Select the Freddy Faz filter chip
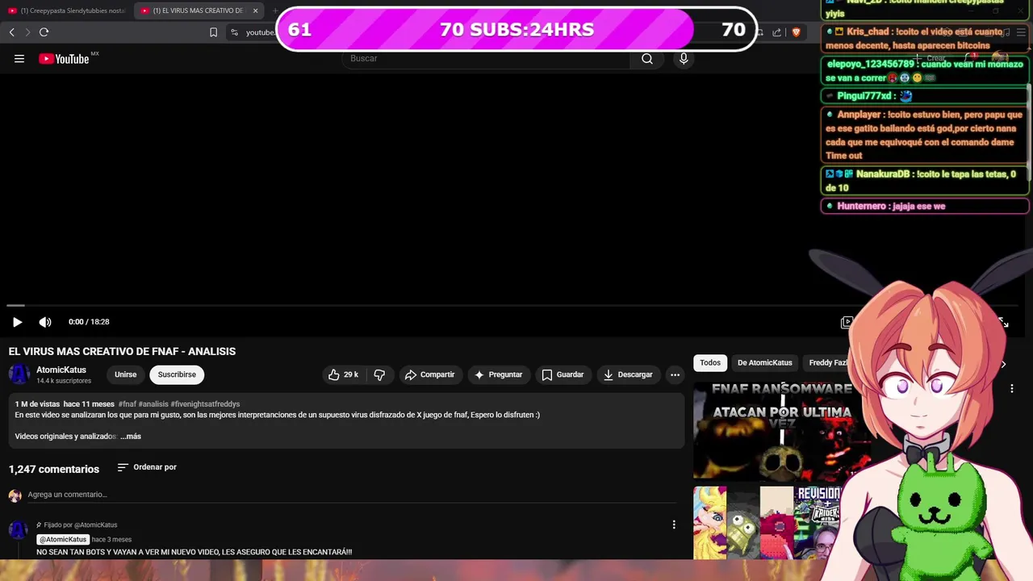Viewport: 1033px width, 581px height. (x=828, y=362)
